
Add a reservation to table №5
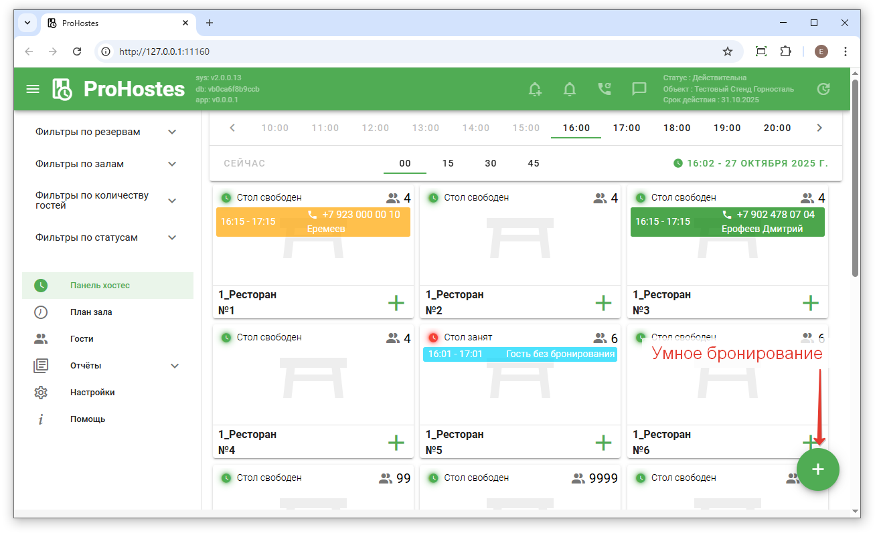point(603,443)
